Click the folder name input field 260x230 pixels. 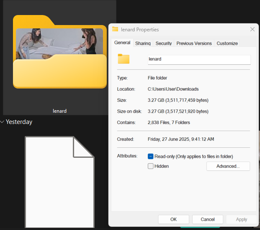click(x=199, y=60)
